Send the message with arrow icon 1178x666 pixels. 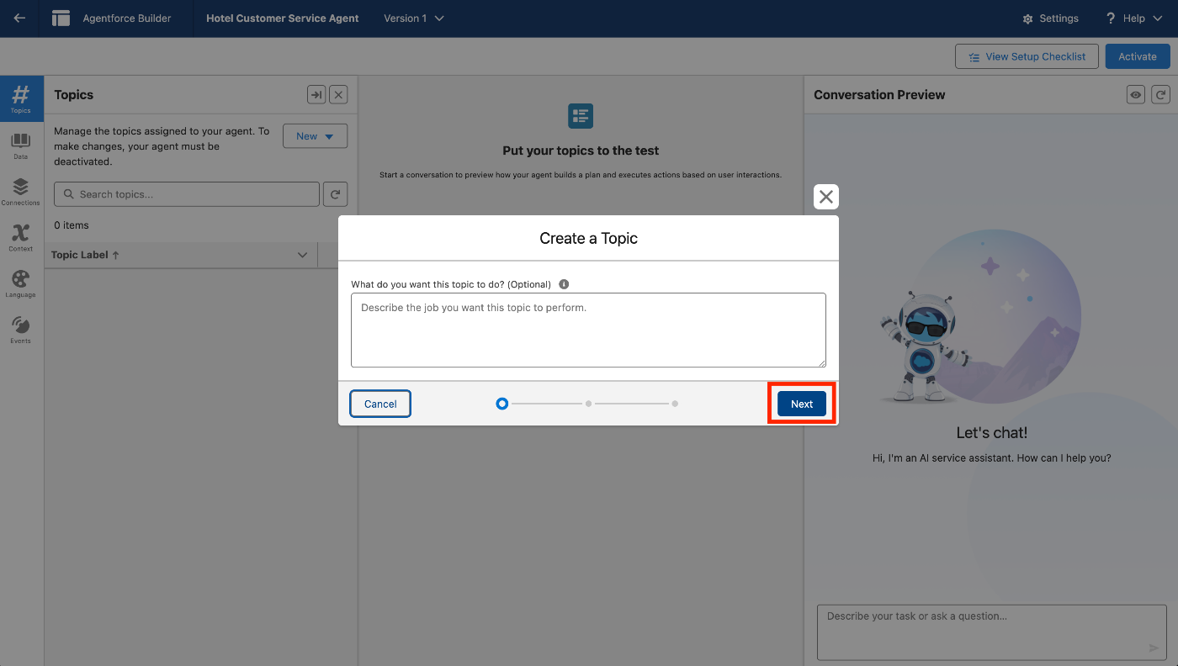(x=1154, y=647)
